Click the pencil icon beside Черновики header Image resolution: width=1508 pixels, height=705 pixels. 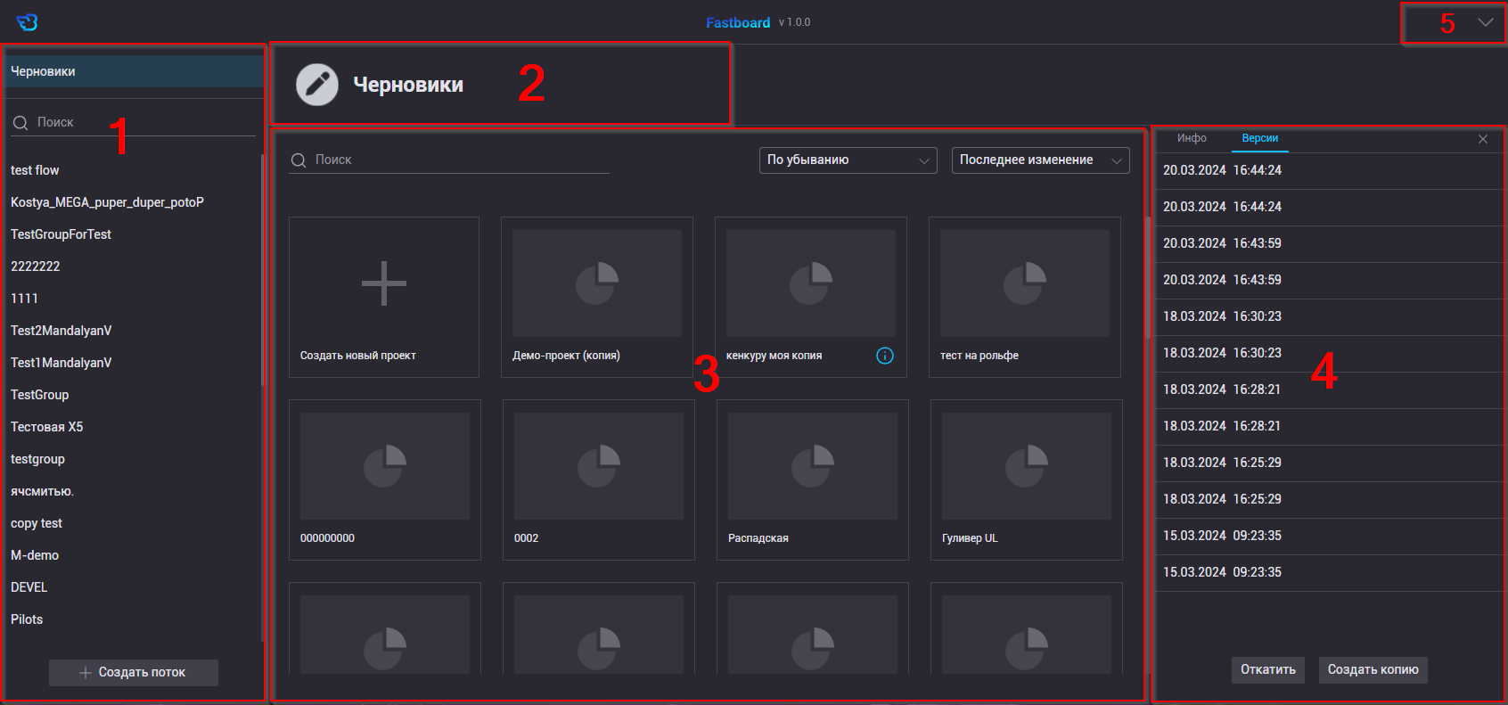point(317,85)
